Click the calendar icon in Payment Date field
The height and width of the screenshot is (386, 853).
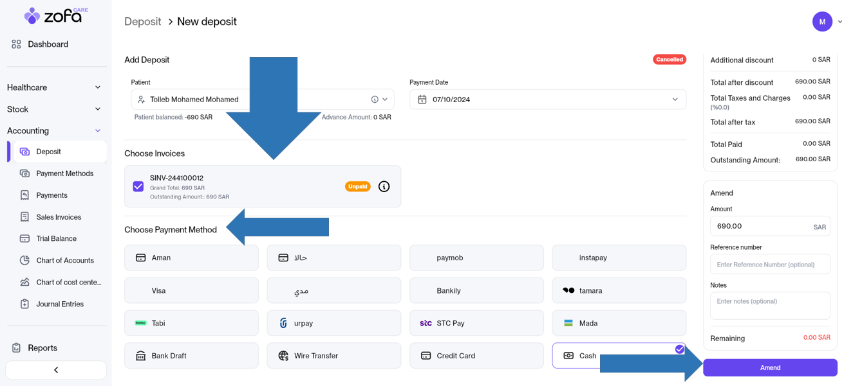(422, 100)
